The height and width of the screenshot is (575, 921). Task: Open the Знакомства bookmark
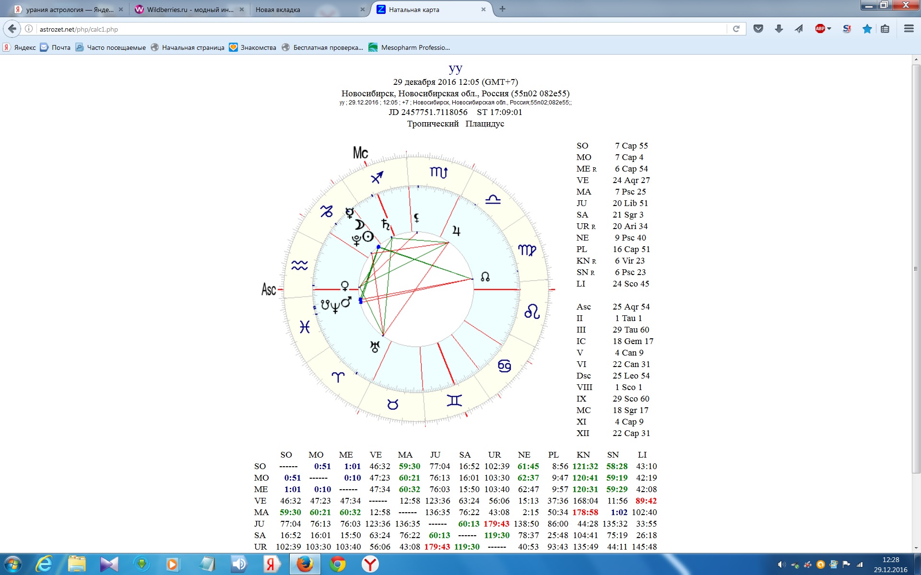253,47
